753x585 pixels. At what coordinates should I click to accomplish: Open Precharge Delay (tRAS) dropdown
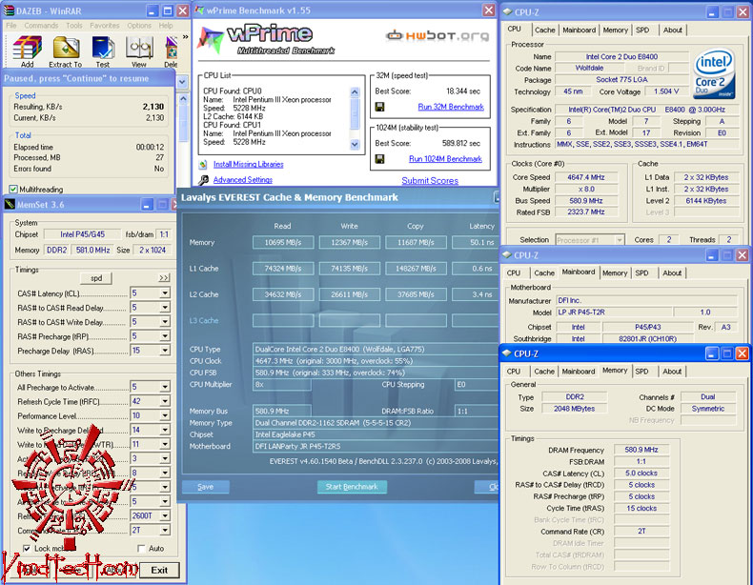pos(165,351)
